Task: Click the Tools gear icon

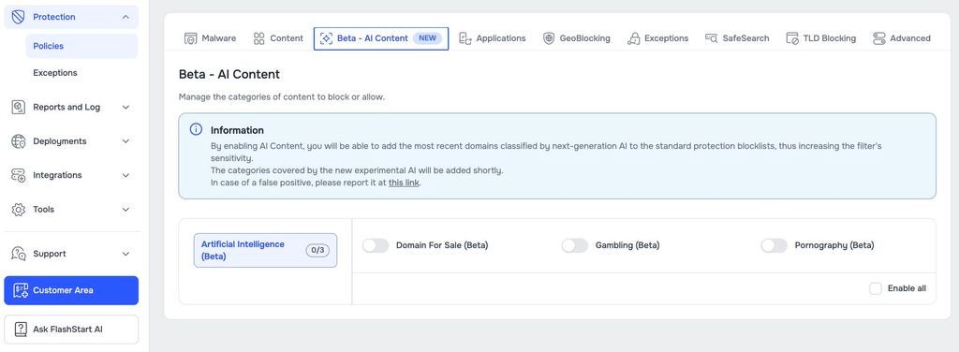Action: tap(19, 210)
